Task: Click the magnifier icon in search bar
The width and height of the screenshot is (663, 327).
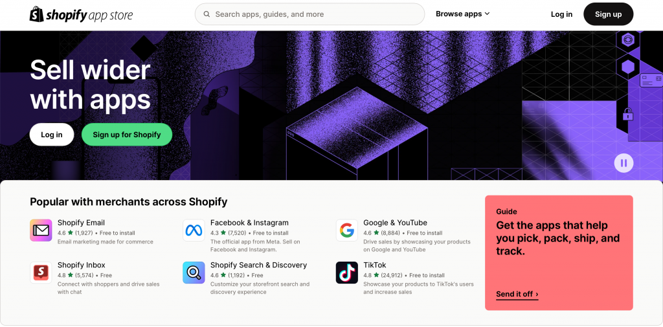Action: point(207,14)
